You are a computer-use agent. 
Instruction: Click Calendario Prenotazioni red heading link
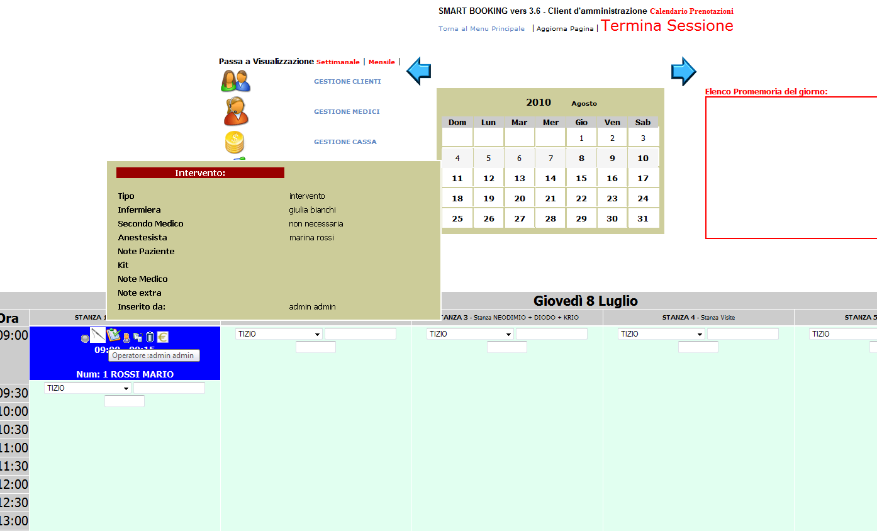(x=691, y=11)
